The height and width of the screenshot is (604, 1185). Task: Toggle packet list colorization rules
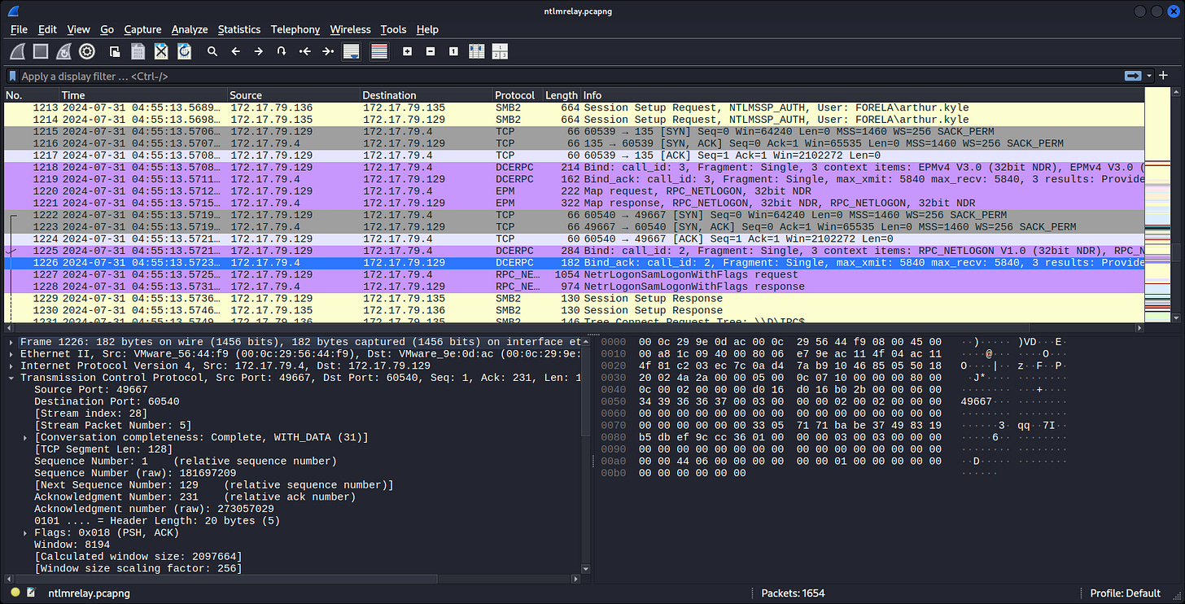(x=378, y=51)
